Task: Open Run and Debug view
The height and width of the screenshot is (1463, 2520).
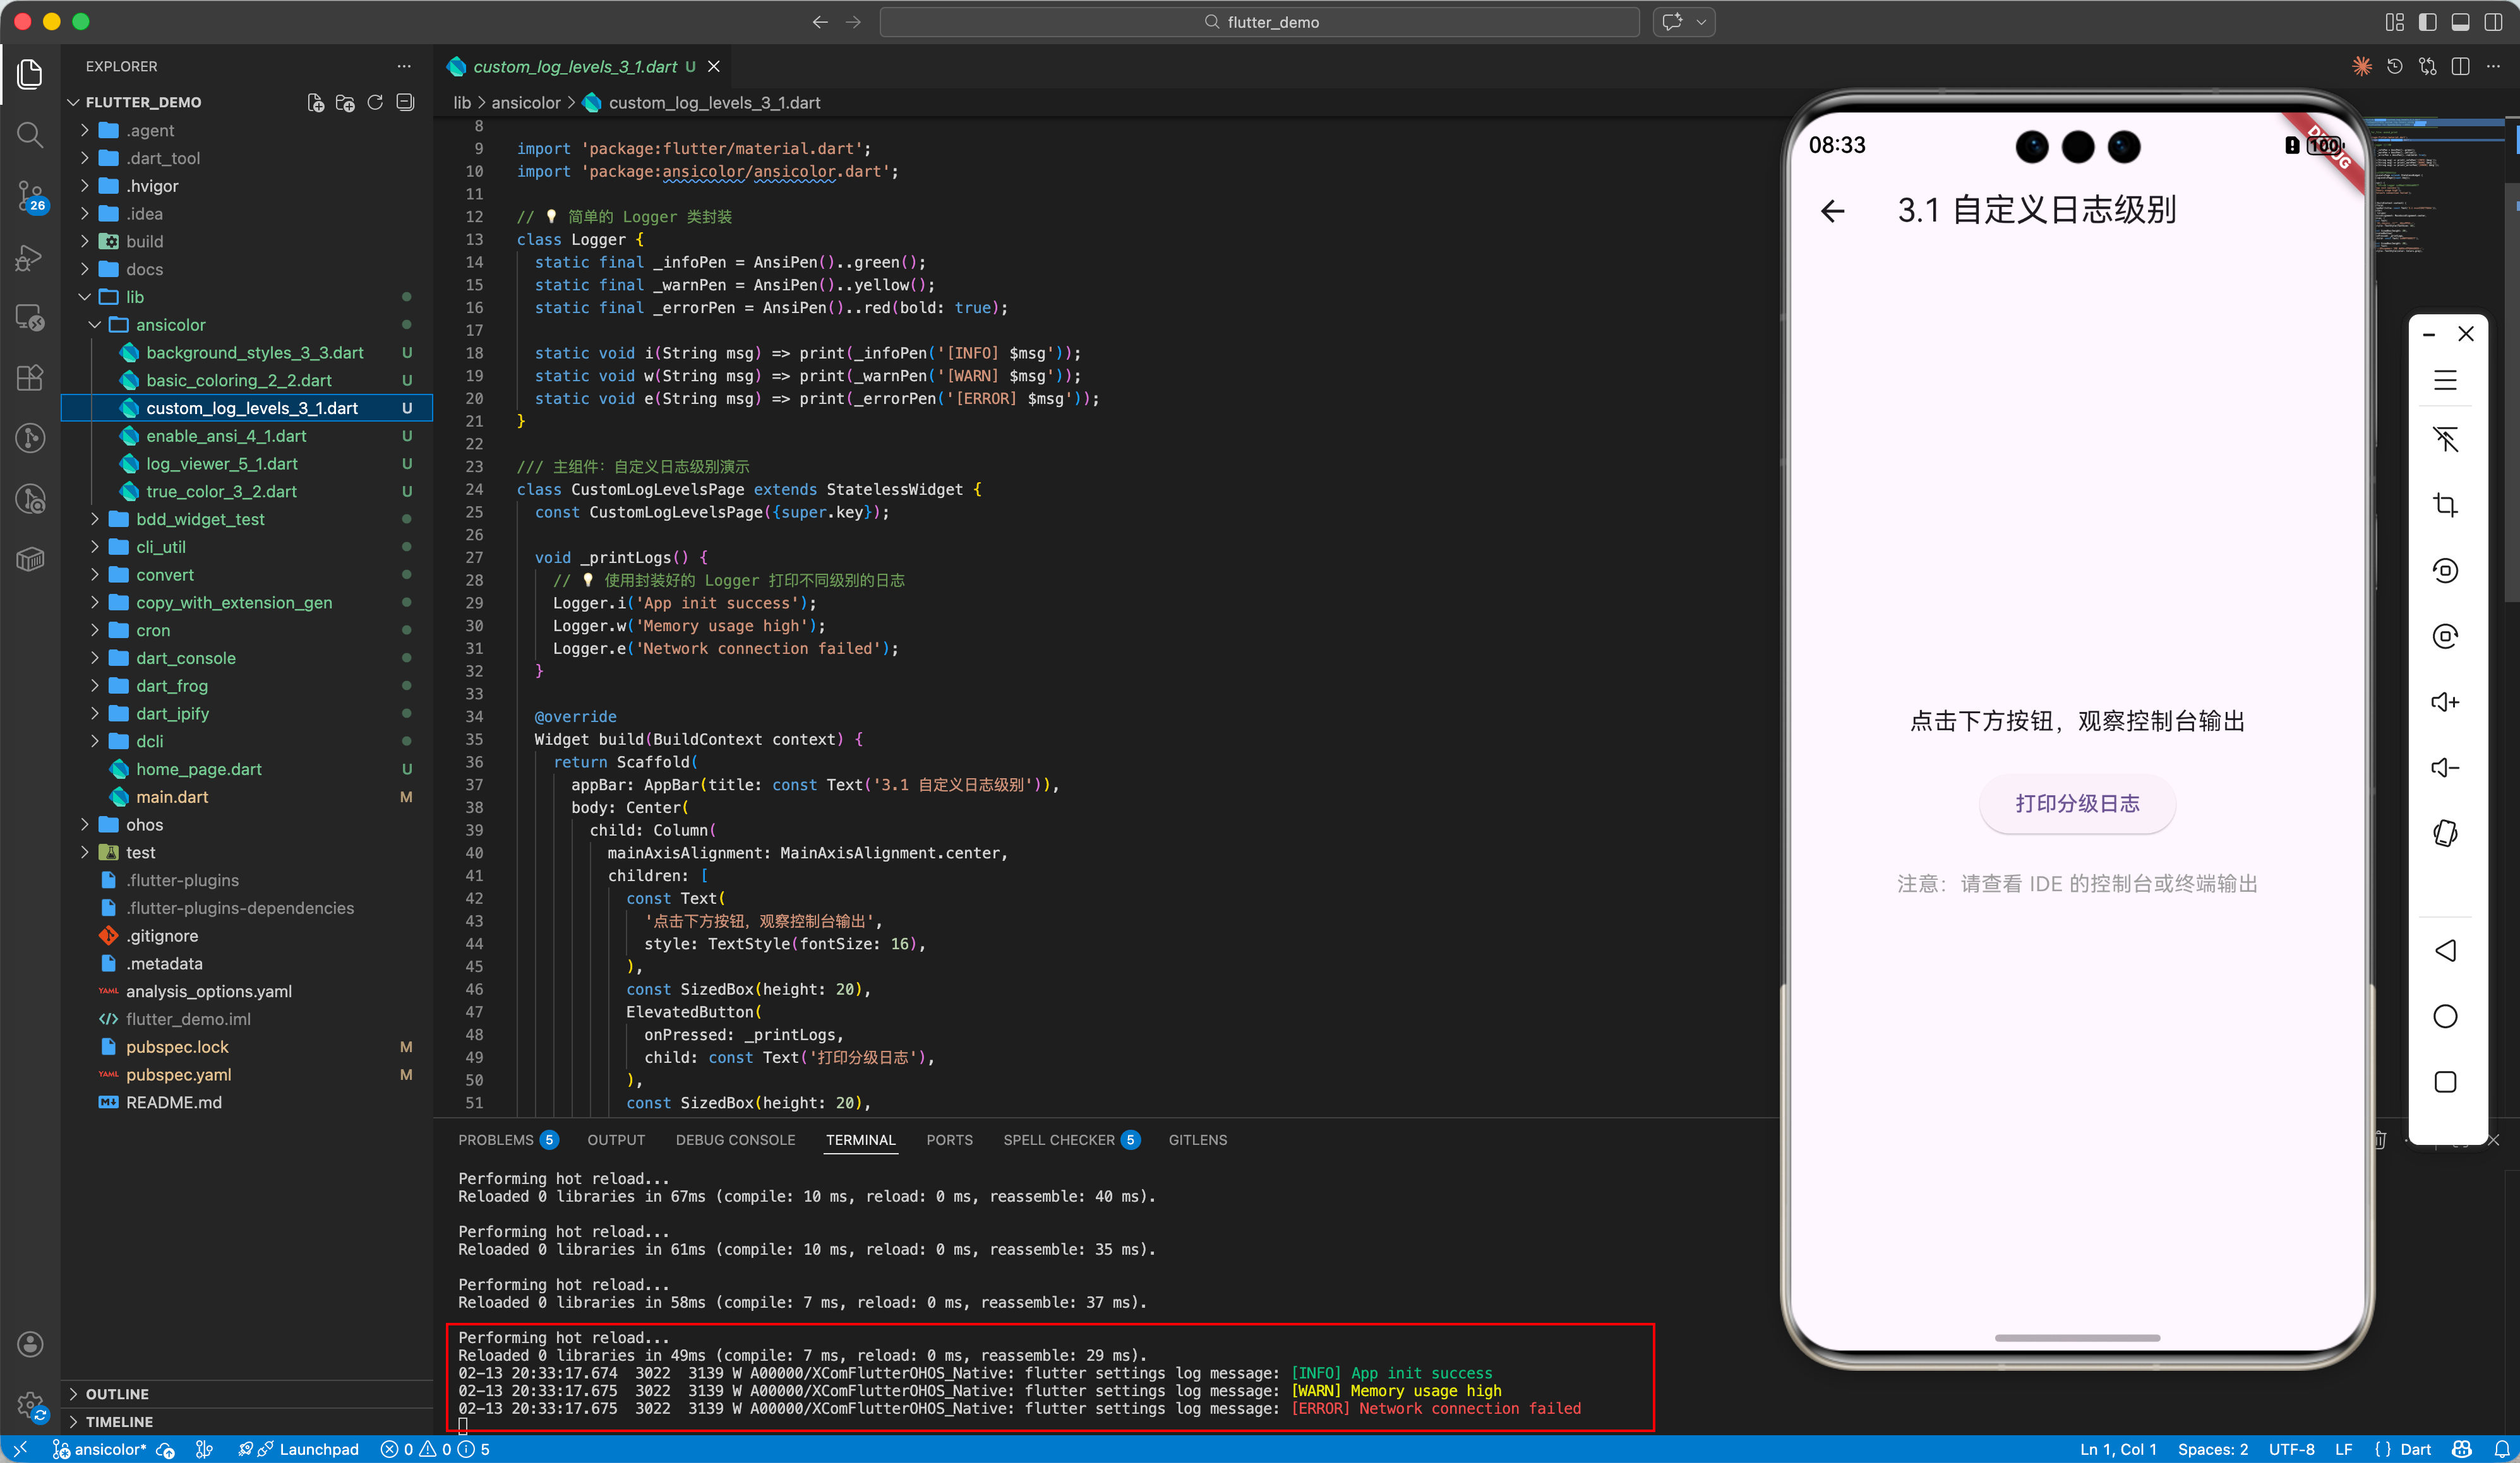Action: pyautogui.click(x=30, y=258)
